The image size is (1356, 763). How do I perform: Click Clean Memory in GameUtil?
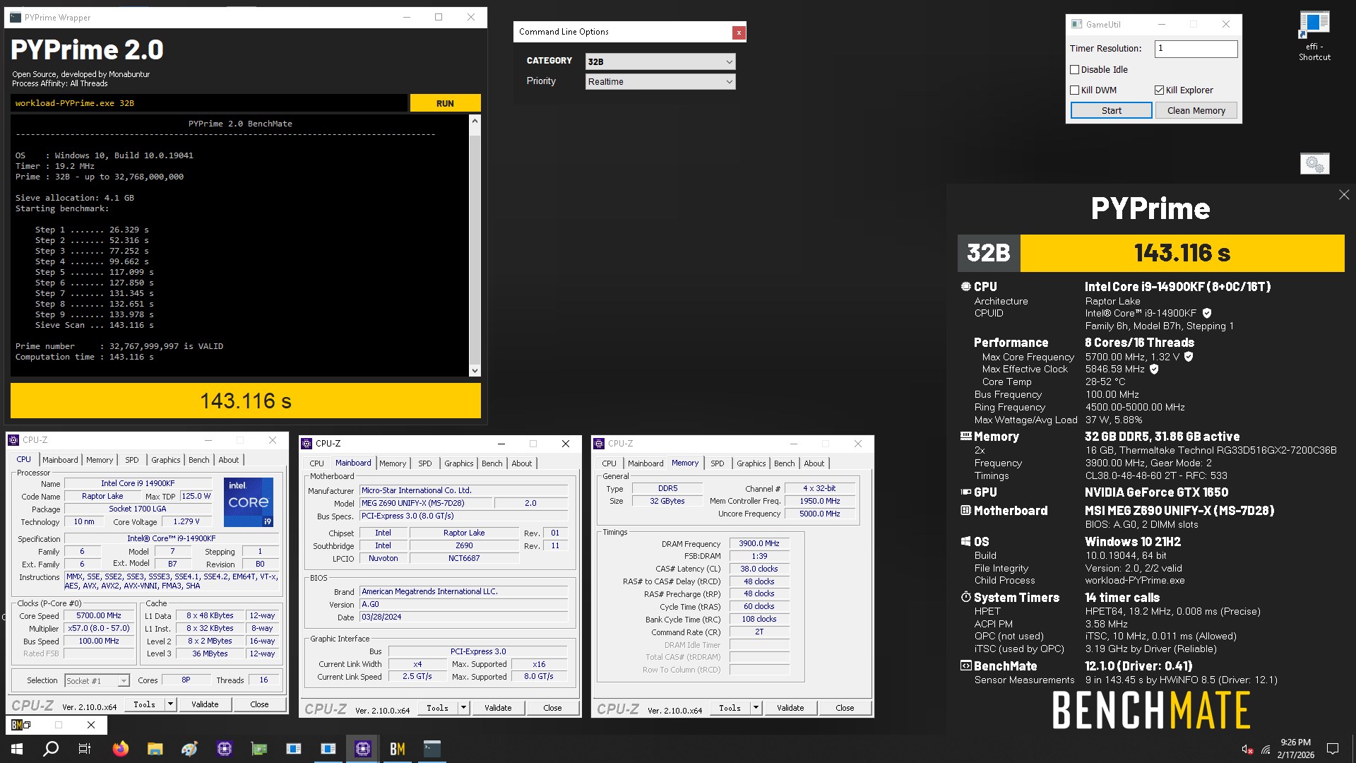pos(1196,110)
